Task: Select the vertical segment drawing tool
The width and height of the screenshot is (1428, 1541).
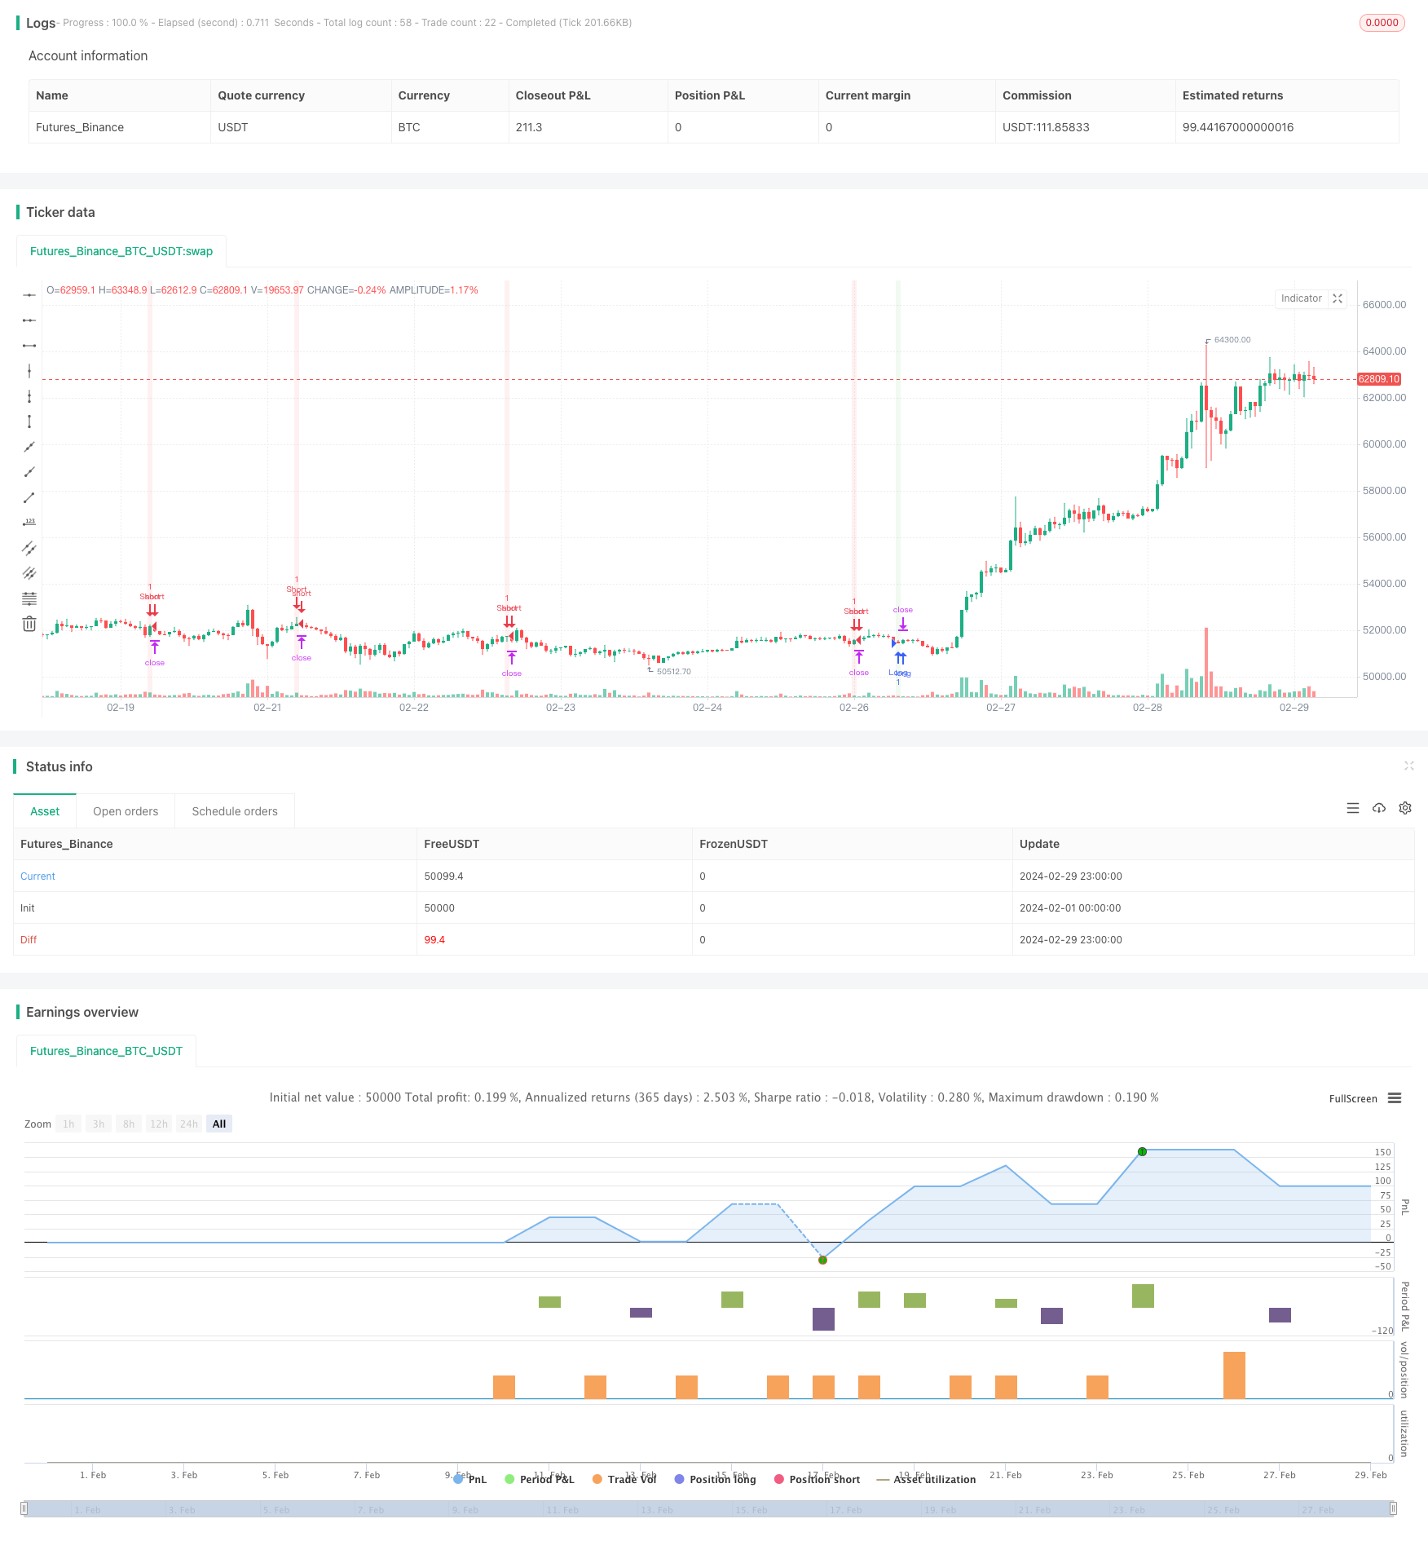Action: click(x=29, y=422)
